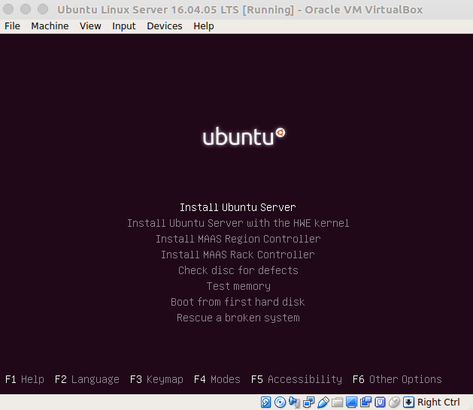Image resolution: width=473 pixels, height=410 pixels.
Task: Select Test memory option
Action: coord(238,287)
